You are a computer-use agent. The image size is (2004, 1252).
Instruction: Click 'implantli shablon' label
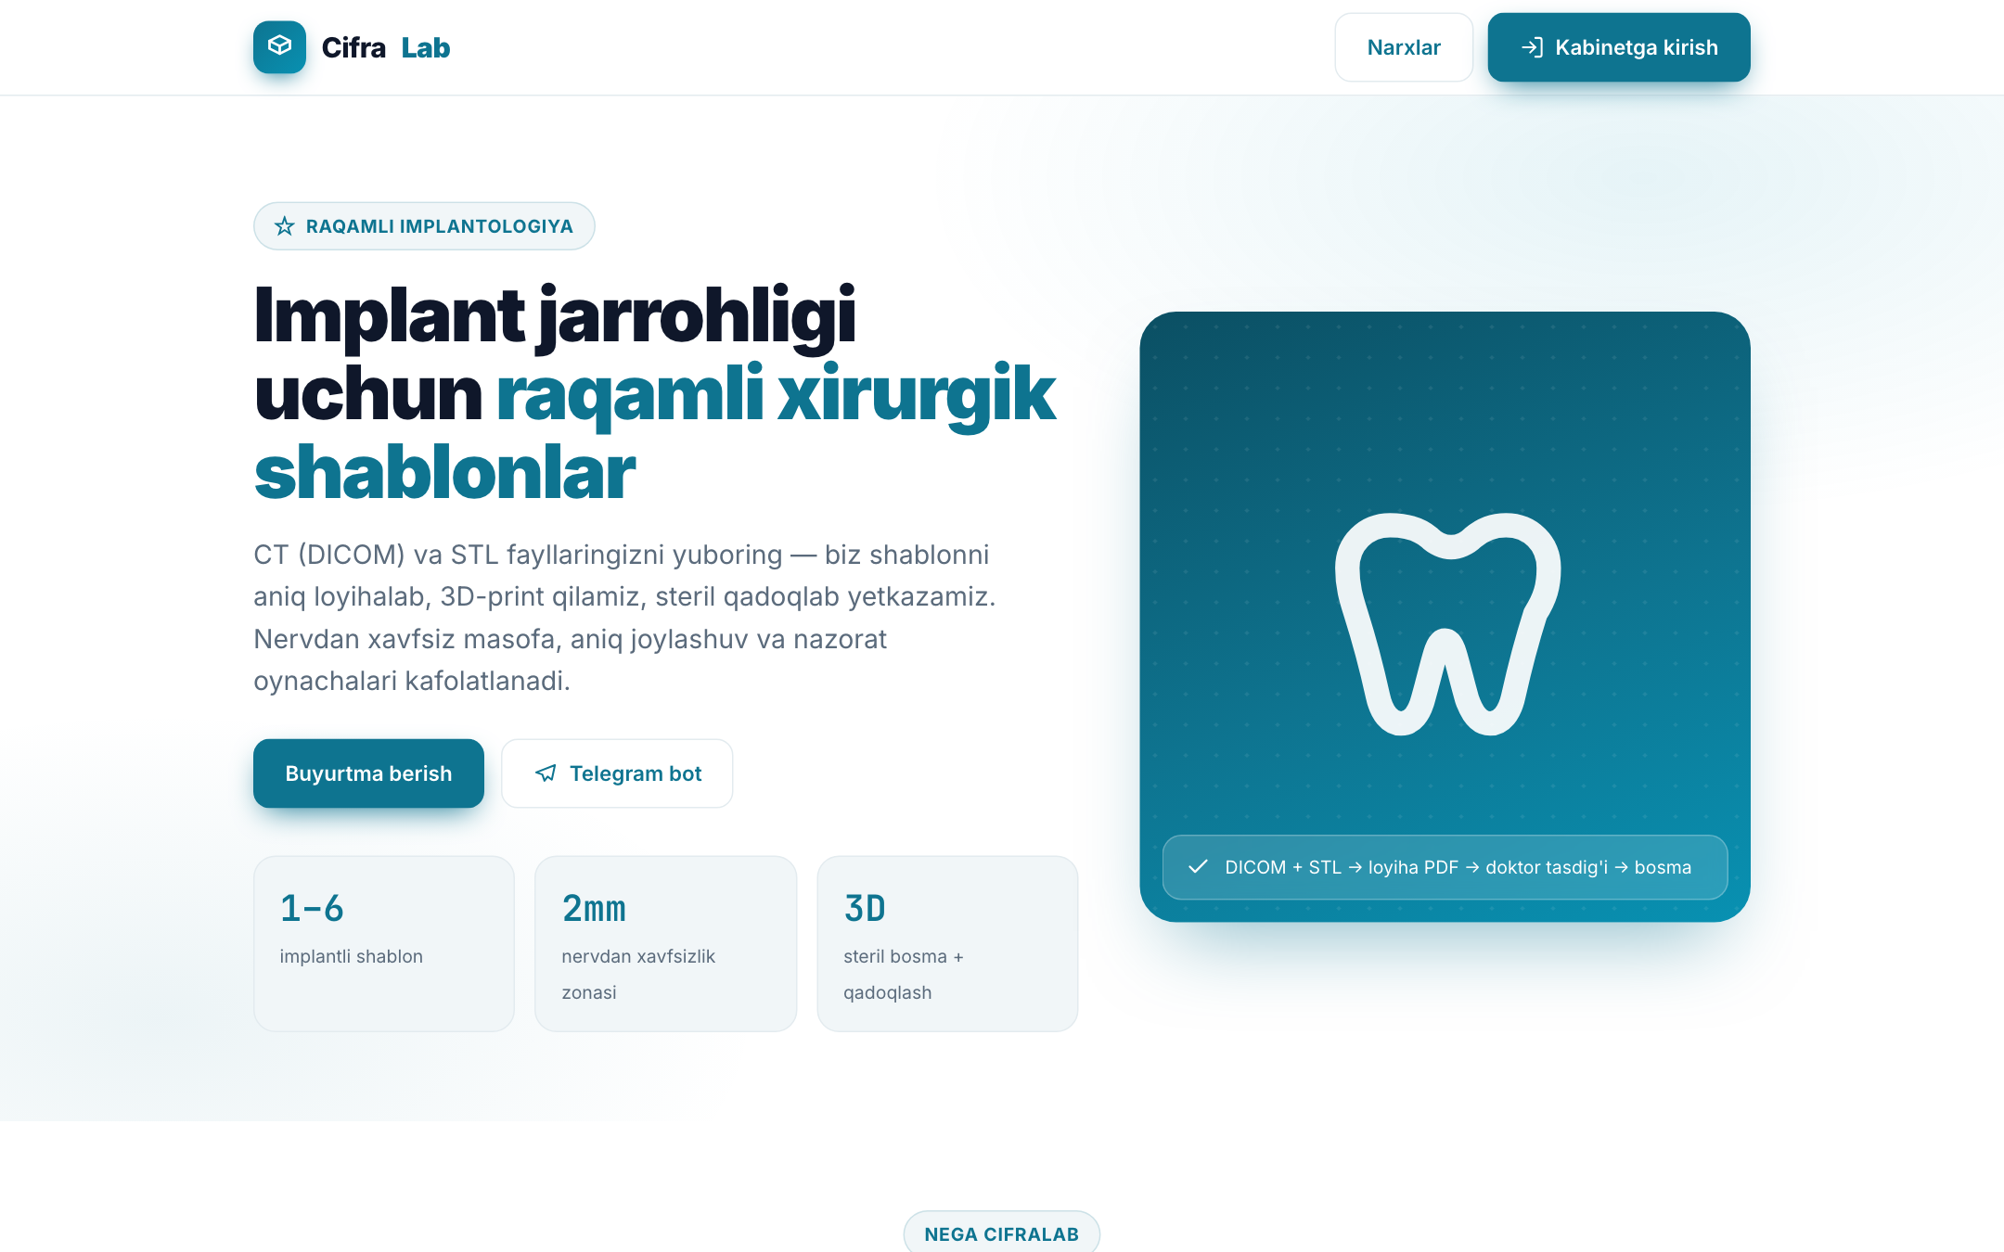[351, 956]
